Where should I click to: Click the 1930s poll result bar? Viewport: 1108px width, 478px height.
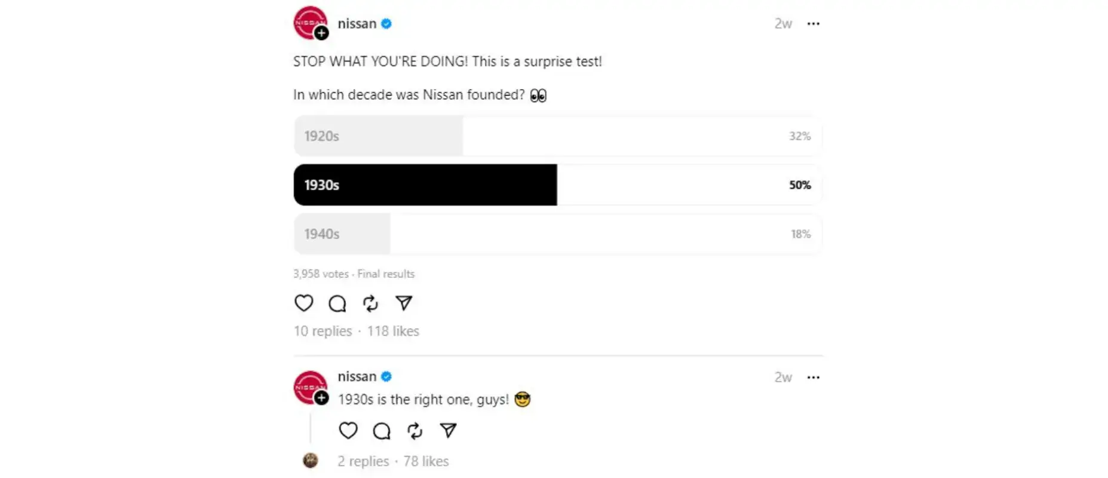[x=424, y=185]
